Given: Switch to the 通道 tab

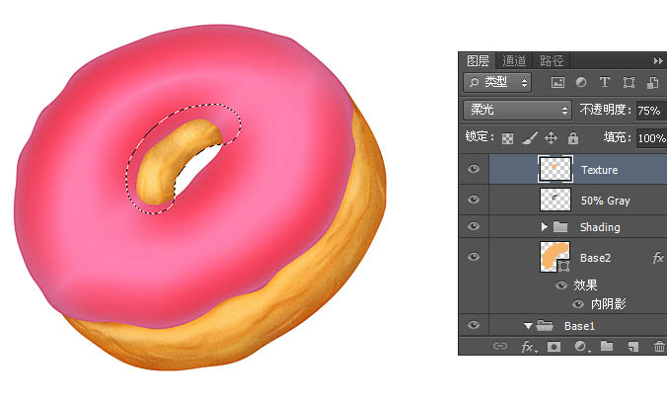Looking at the screenshot, I should click(514, 61).
